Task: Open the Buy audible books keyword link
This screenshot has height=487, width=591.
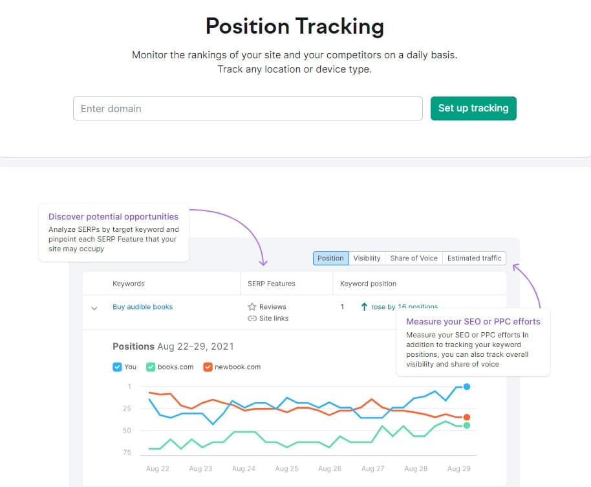Action: (x=142, y=307)
